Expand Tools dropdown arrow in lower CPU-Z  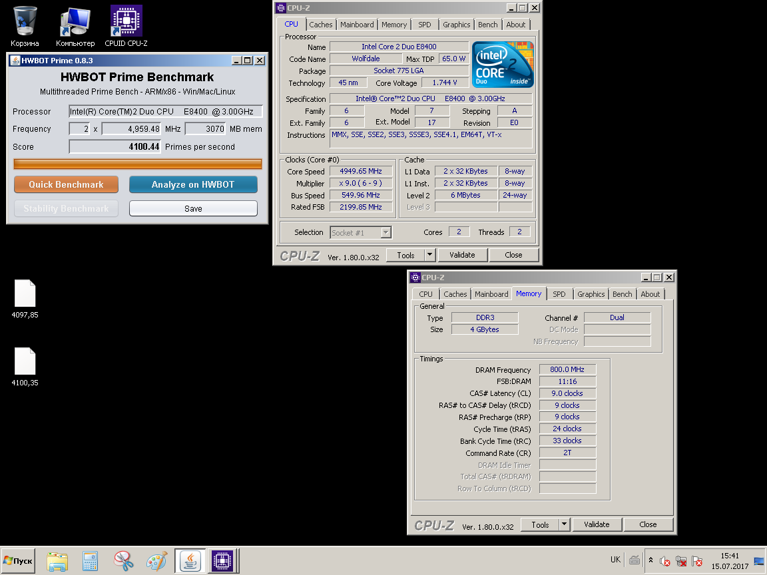[x=565, y=524]
